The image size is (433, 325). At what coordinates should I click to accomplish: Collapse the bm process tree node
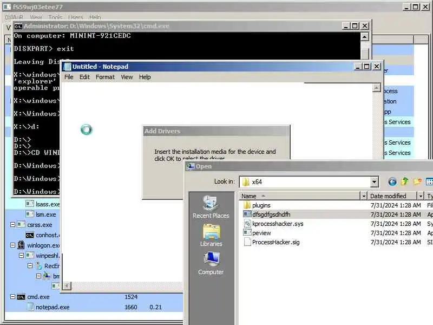(38, 276)
